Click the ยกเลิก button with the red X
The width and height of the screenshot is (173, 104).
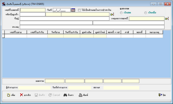(x=25, y=95)
